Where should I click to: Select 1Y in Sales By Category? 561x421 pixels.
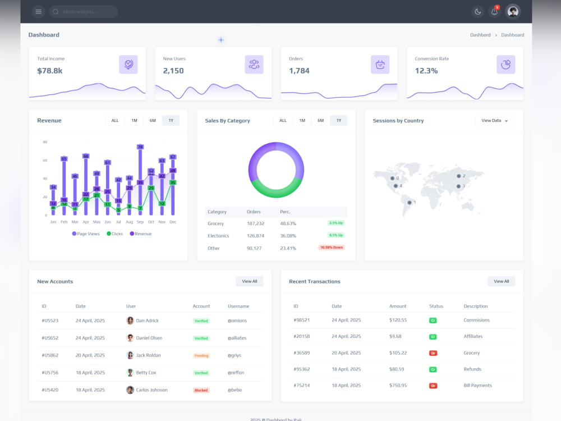(x=339, y=121)
